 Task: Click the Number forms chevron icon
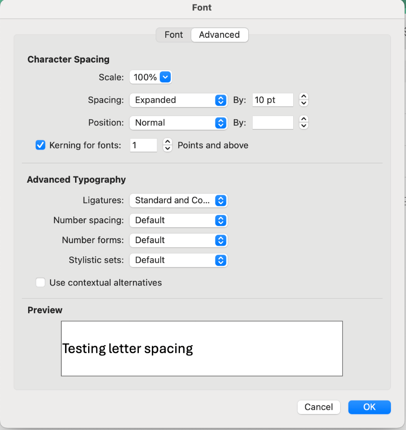pyautogui.click(x=221, y=240)
